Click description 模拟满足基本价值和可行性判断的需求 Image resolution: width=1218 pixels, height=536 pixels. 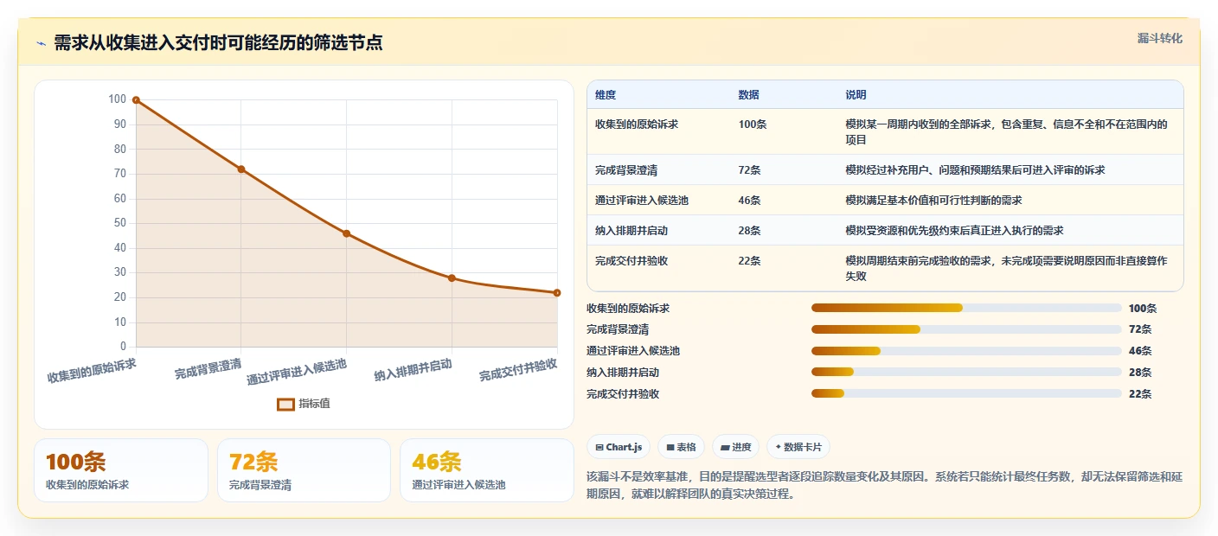click(x=933, y=201)
